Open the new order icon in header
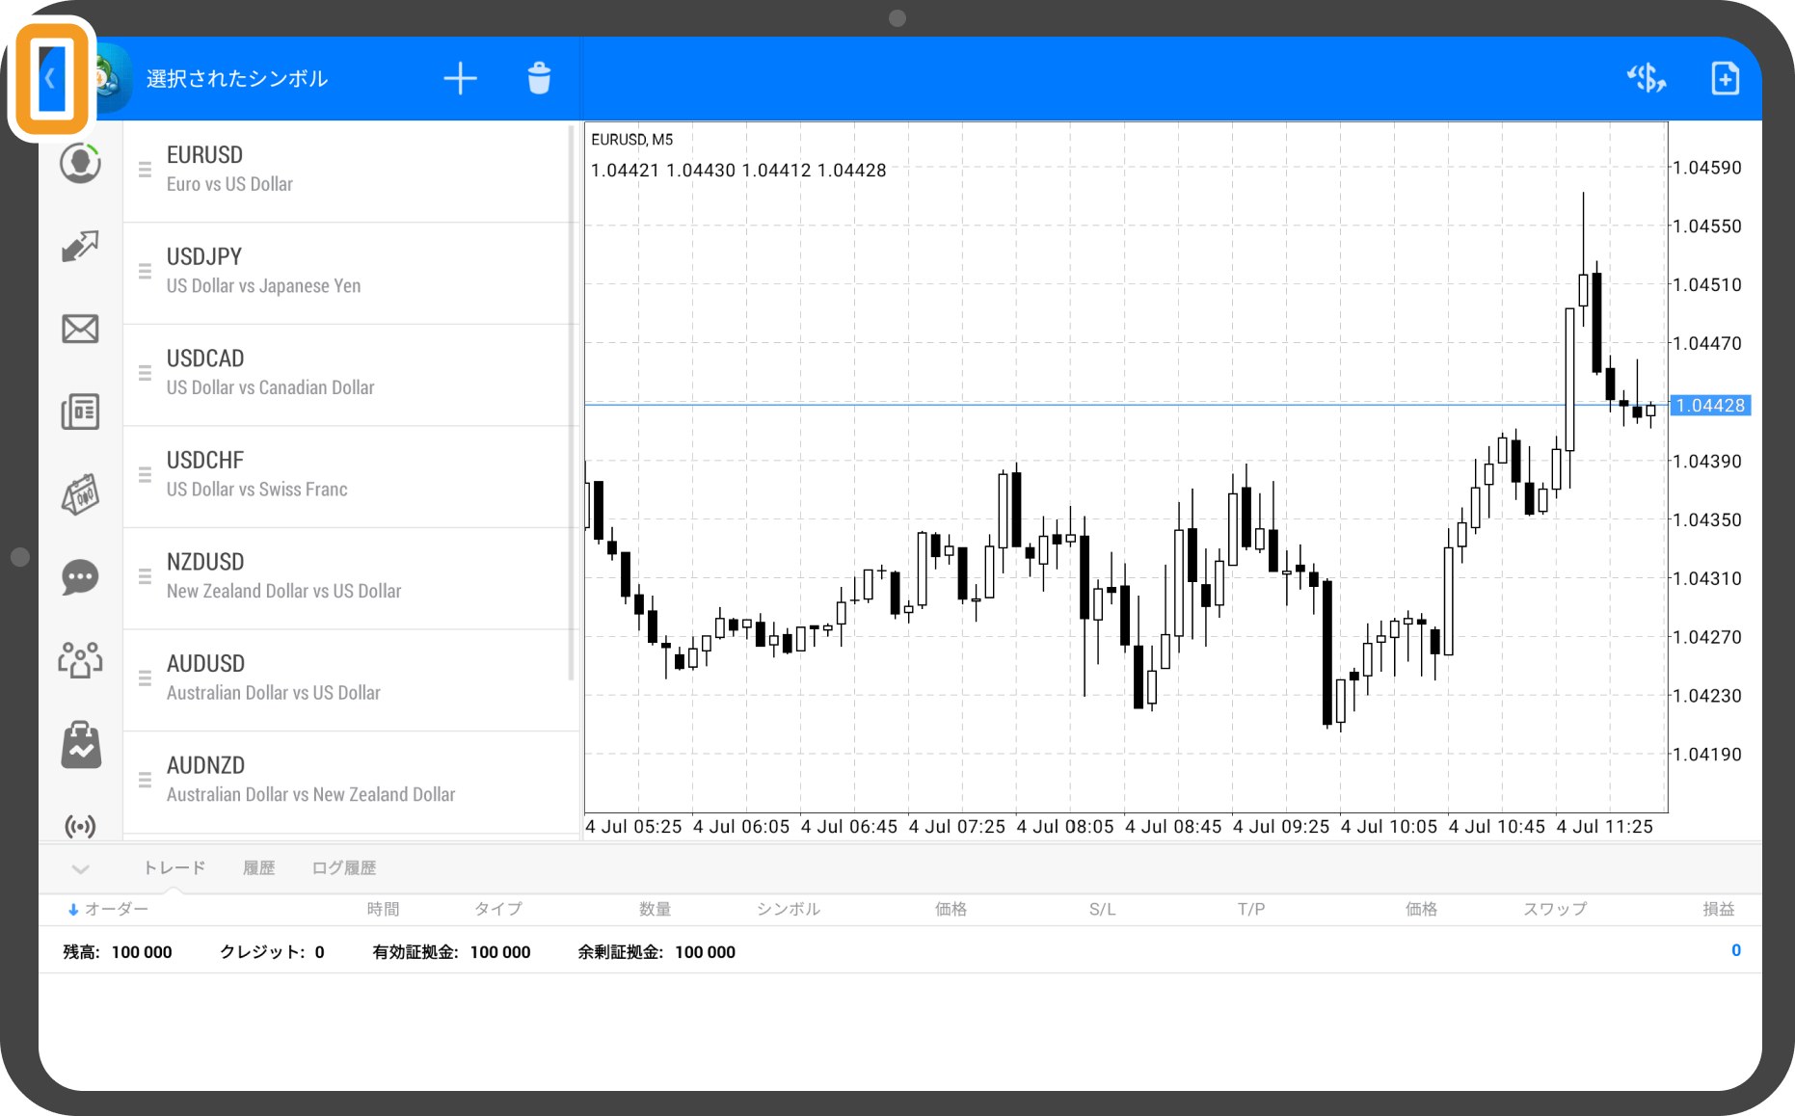1795x1116 pixels. coord(1724,79)
